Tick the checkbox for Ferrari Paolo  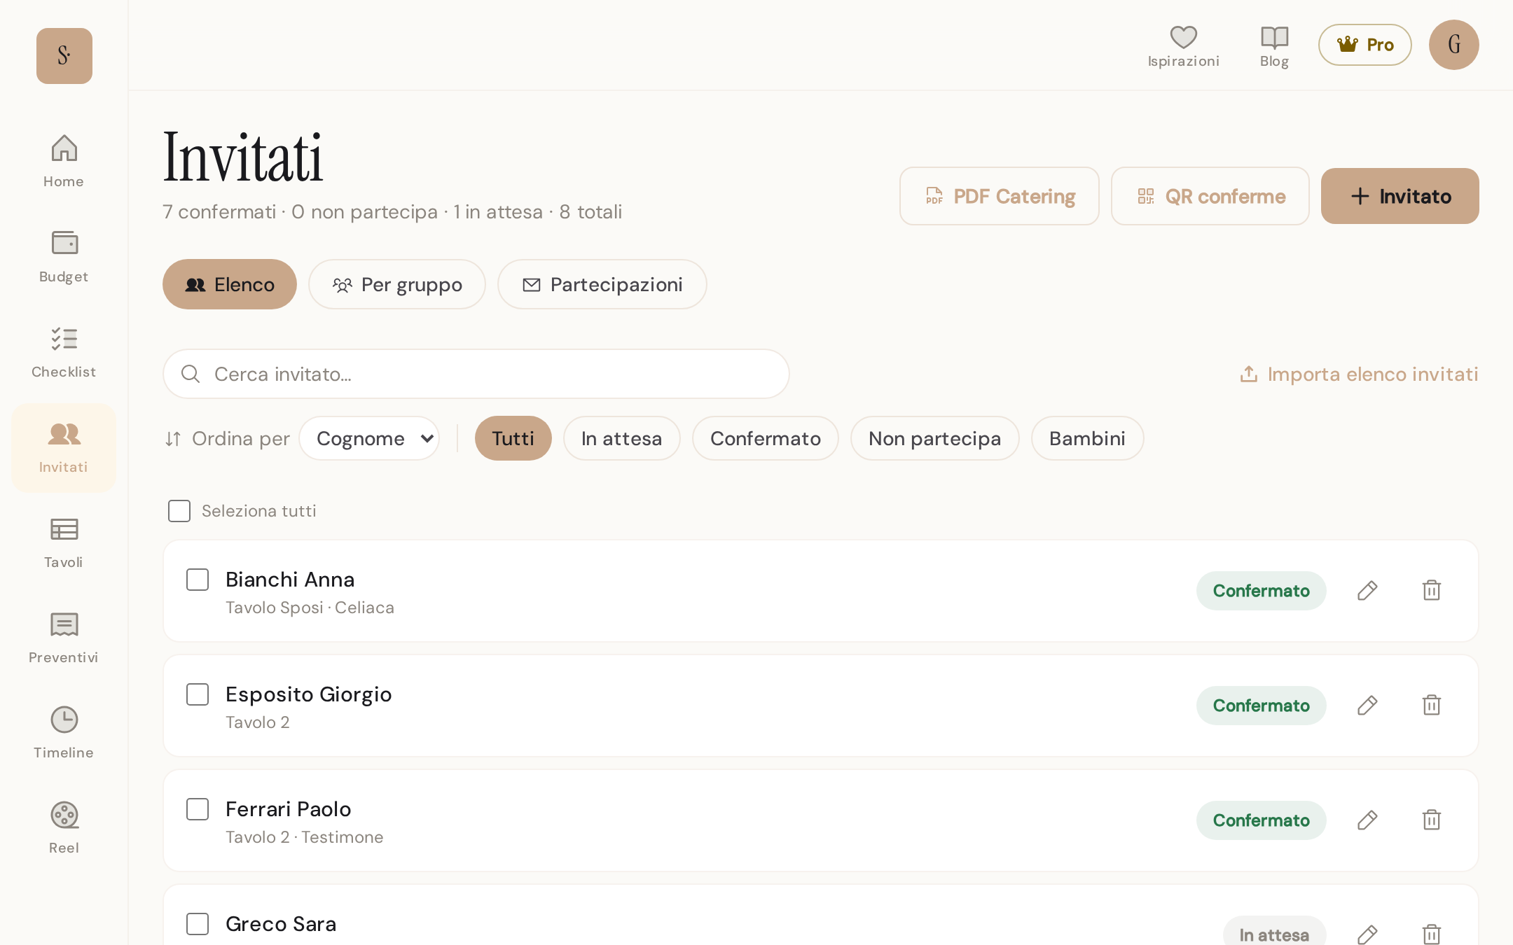(198, 809)
